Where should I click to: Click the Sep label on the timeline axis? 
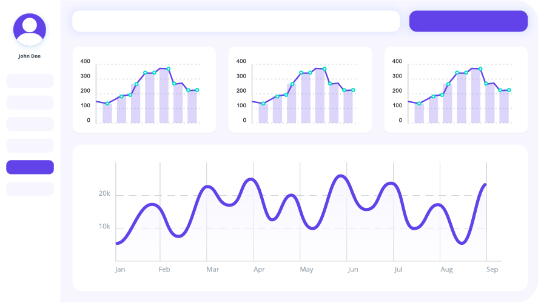pyautogui.click(x=492, y=270)
